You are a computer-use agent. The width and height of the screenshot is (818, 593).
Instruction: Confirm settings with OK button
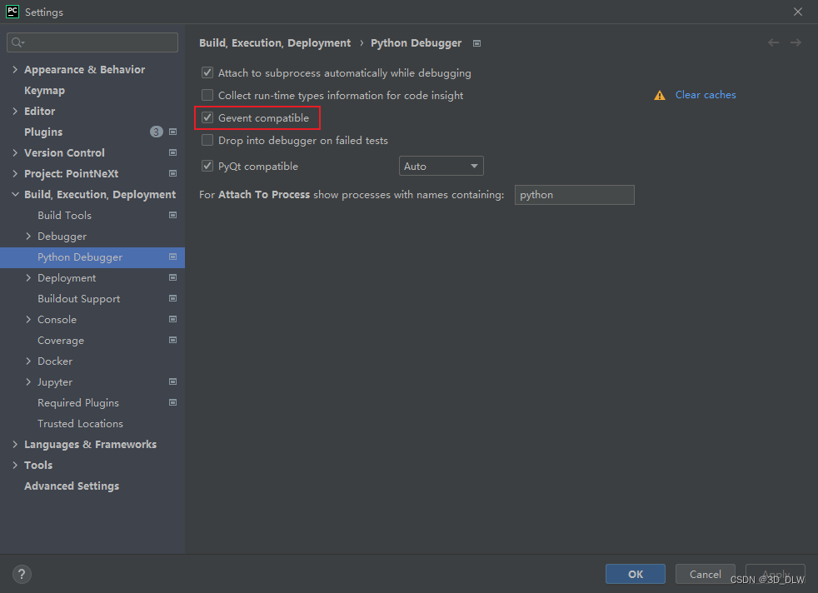[635, 574]
